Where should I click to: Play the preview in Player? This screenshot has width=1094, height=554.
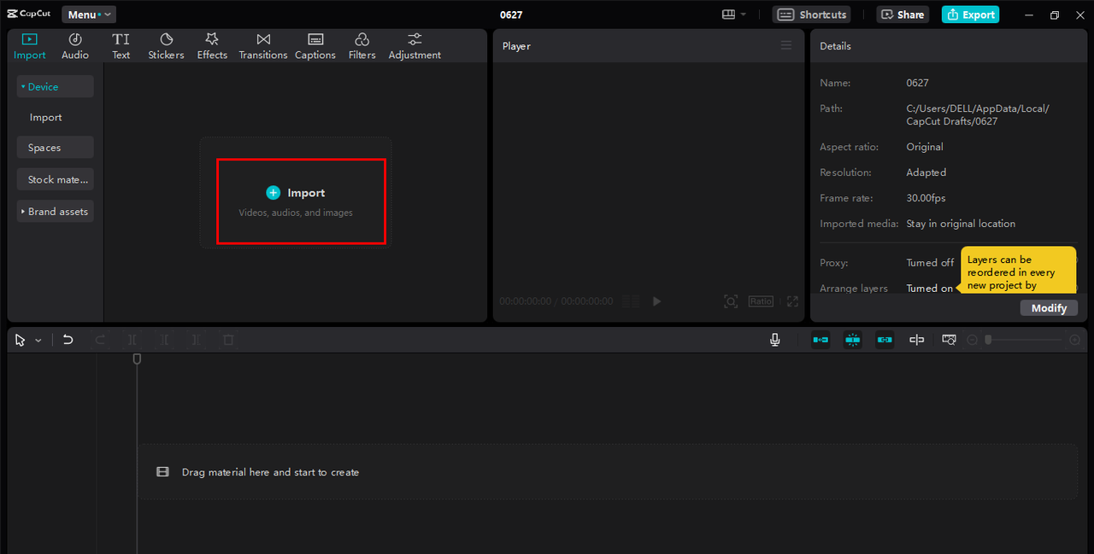click(x=656, y=301)
